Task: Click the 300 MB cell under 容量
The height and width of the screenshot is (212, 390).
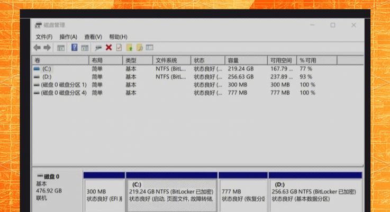Action: 238,85
